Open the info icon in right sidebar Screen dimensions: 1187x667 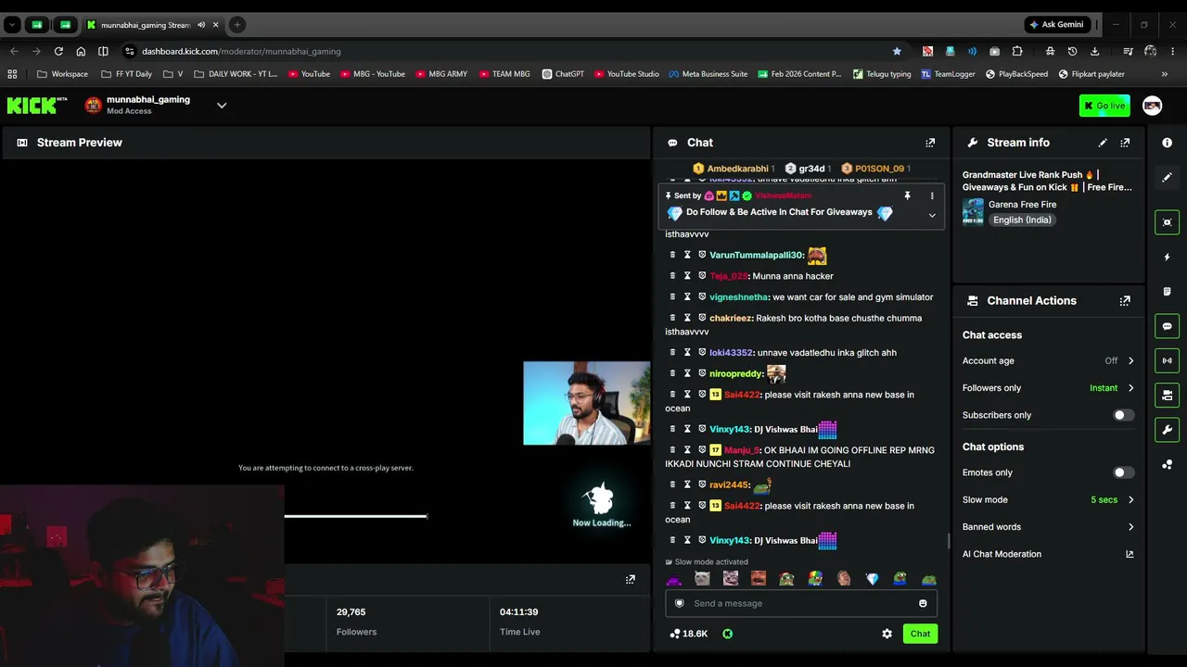(x=1167, y=143)
